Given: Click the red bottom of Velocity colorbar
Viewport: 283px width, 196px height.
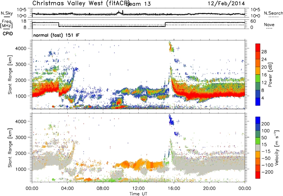Looking at the screenshot, I should 258,175.
